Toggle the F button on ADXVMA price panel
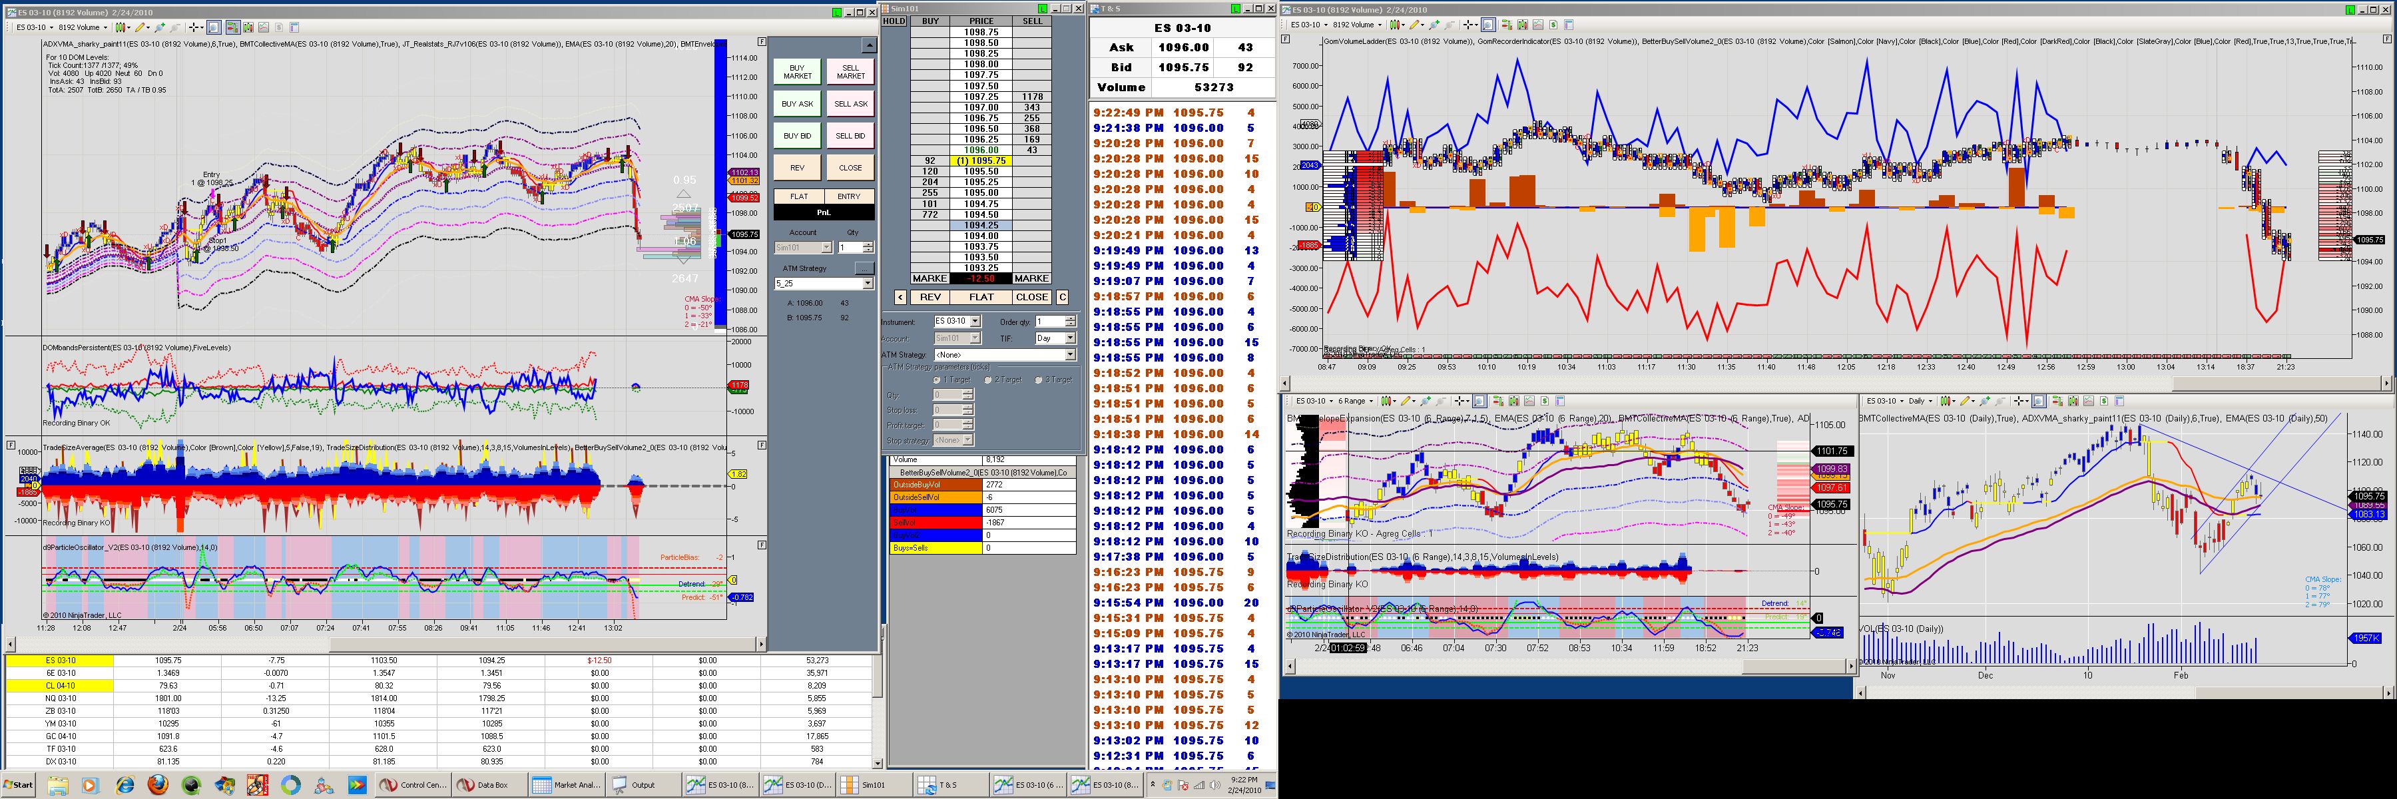This screenshot has height=799, width=2397. 762,42
